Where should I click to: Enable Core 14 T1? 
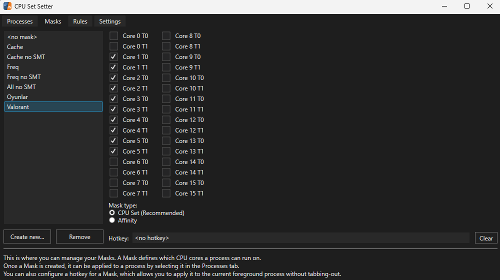166,172
